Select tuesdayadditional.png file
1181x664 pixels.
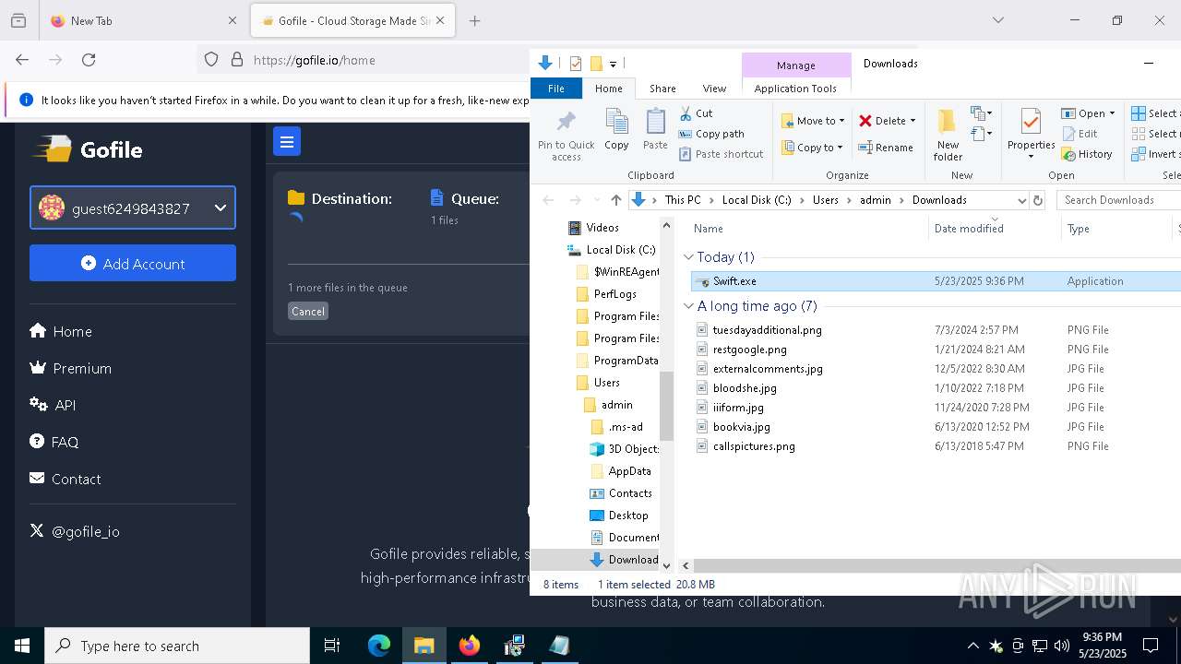767,329
